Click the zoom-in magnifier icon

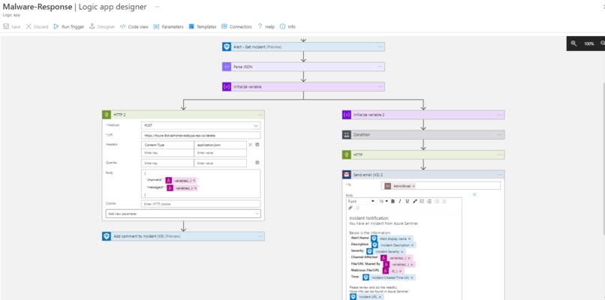[x=573, y=43]
